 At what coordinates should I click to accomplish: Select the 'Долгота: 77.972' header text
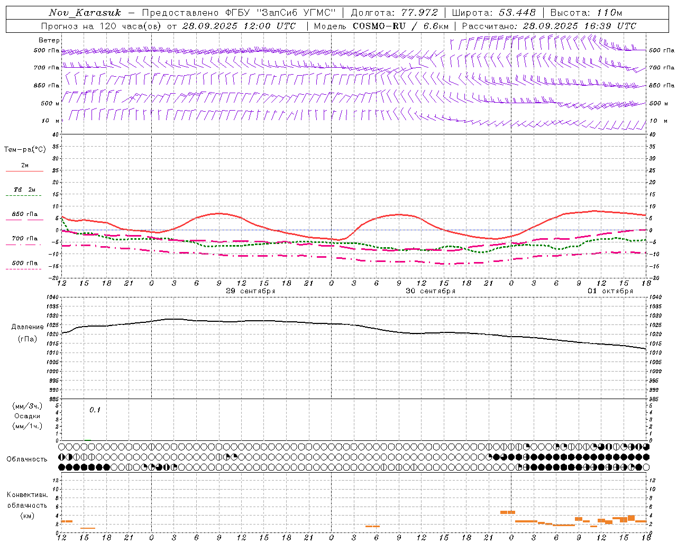tap(395, 13)
